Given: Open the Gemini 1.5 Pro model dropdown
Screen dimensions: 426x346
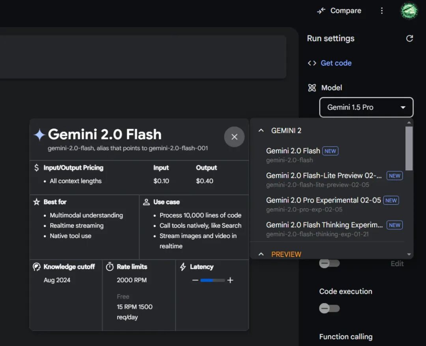Looking at the screenshot, I should pos(366,107).
